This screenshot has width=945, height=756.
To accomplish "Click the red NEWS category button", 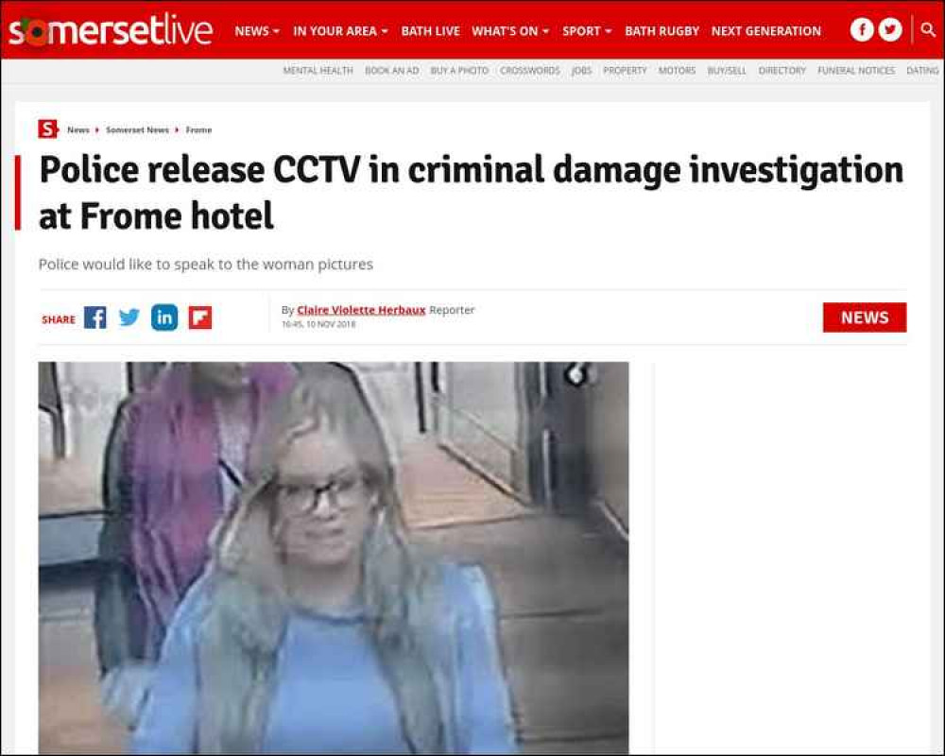I will [x=865, y=318].
